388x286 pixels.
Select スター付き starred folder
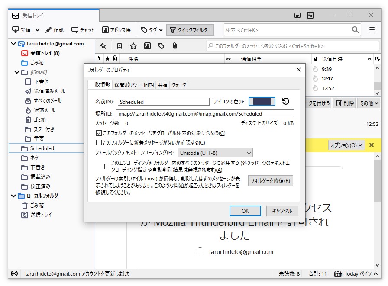44,129
